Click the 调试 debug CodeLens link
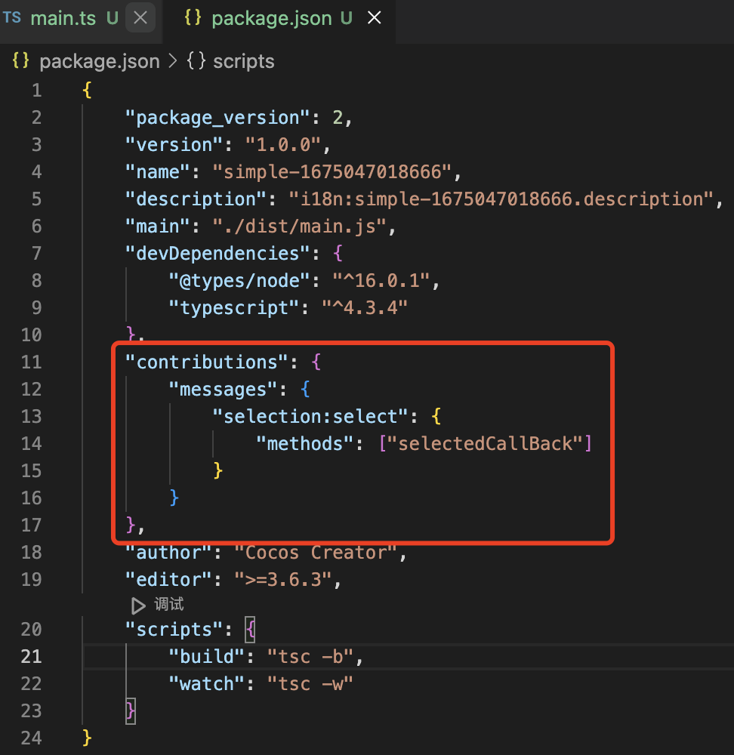The width and height of the screenshot is (734, 755). [x=169, y=604]
